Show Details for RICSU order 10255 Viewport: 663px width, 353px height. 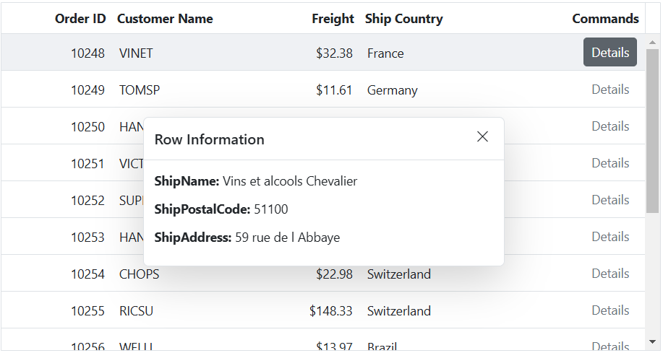(x=610, y=310)
